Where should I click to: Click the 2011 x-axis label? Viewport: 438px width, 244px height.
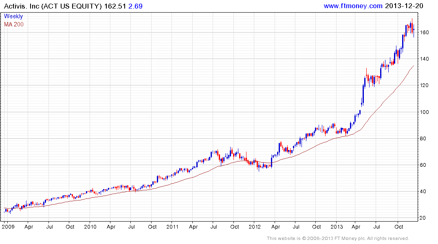click(x=172, y=227)
